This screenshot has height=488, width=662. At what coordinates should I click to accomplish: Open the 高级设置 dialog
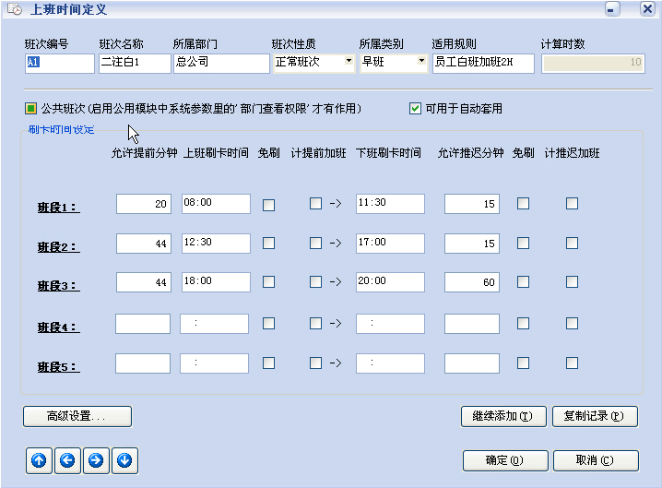(77, 416)
